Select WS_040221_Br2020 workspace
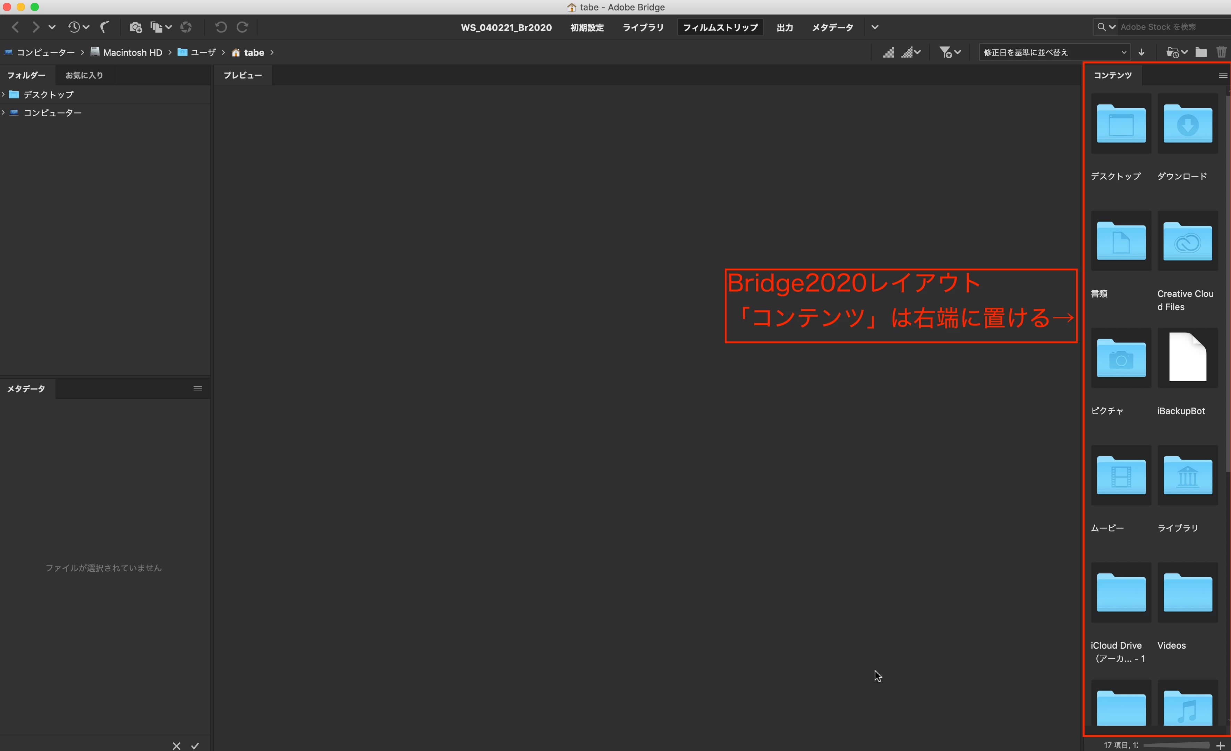Screen dimensions: 1231x751 (506, 27)
